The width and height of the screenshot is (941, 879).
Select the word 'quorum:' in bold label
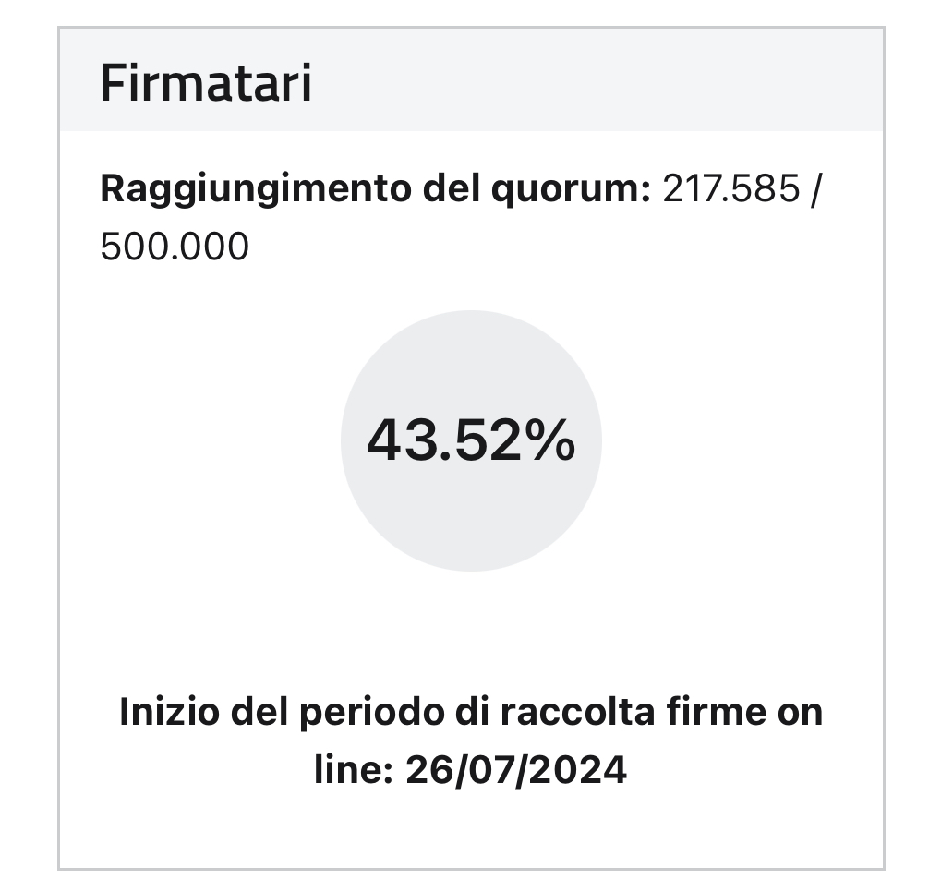[571, 189]
